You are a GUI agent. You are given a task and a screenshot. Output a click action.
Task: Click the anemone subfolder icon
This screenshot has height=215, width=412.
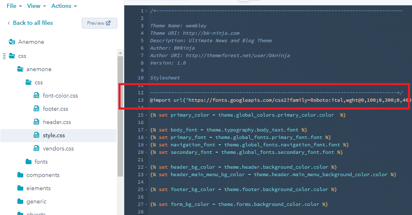click(x=20, y=69)
